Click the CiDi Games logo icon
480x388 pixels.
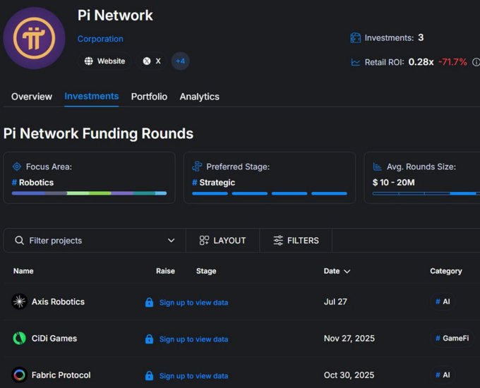pos(19,339)
